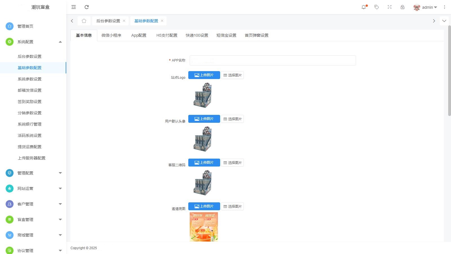Go to home tab icon
Viewport: 451px width, 254px height.
(x=84, y=21)
